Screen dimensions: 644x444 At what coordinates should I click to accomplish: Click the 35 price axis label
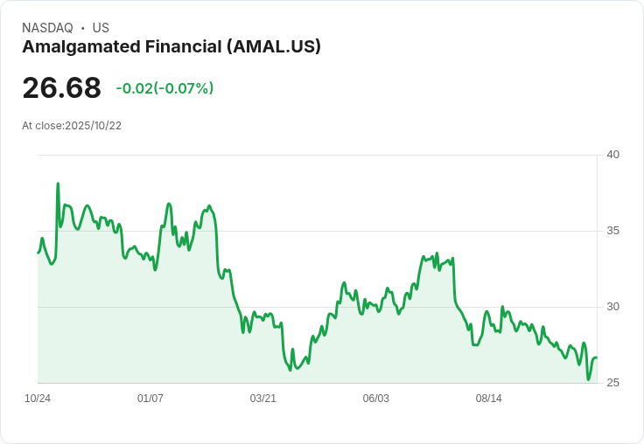coord(613,231)
